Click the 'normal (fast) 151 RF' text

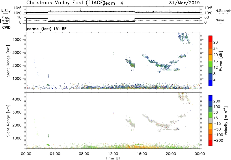coord(47,29)
